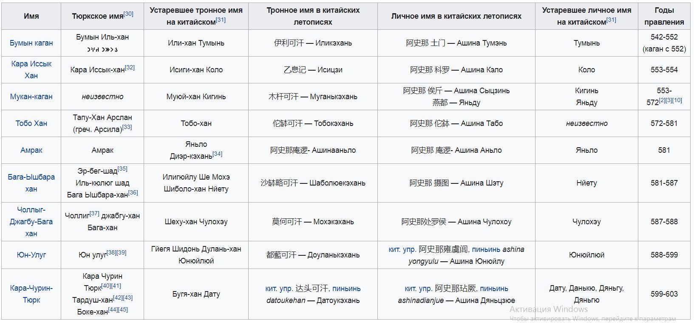Open footnote [37] after Чоллиг
Screen dimensions: 694x323
(94, 213)
